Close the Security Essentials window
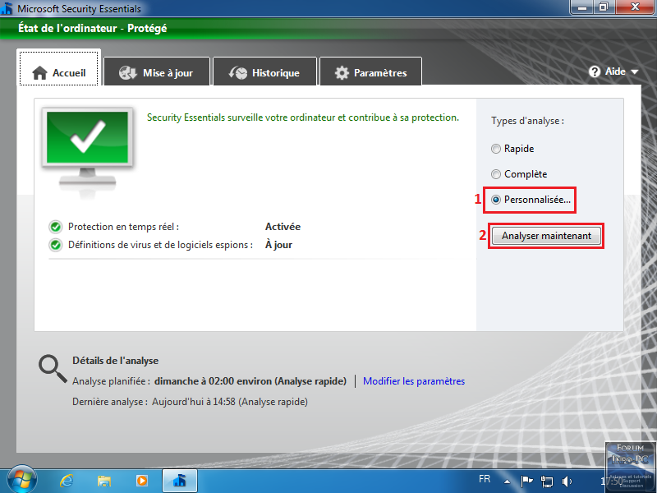Screen dimensions: 657x493 tap(636, 7)
